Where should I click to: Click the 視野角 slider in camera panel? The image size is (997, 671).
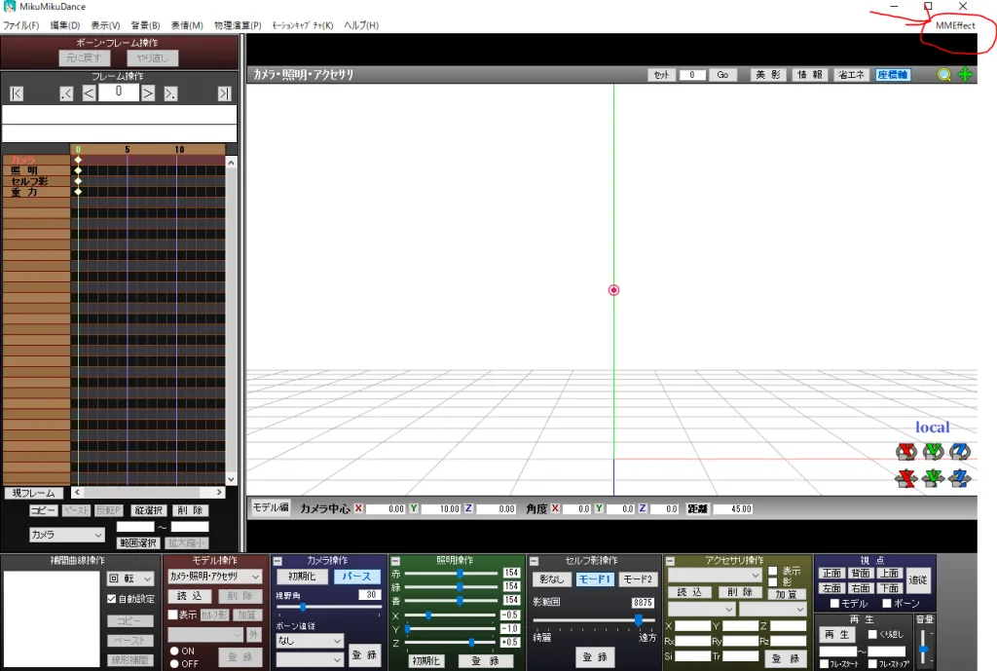[326, 607]
